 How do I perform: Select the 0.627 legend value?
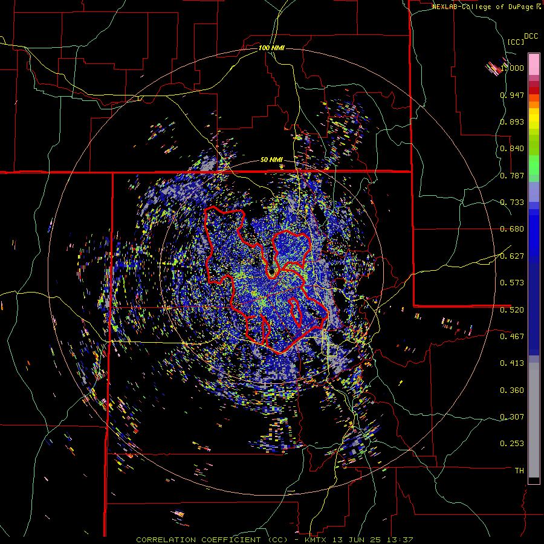click(512, 256)
